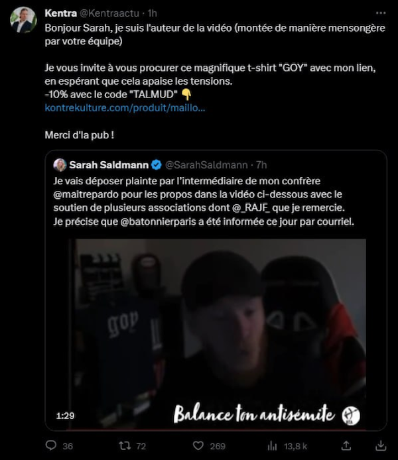Click Sarah Saldmann's blue verified badge
Viewport: 398px width, 460px height.
(157, 165)
